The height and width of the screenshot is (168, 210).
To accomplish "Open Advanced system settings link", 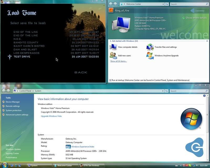I will click(17, 115).
